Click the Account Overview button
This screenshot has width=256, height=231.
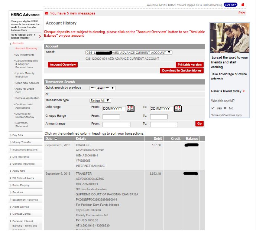63,65
